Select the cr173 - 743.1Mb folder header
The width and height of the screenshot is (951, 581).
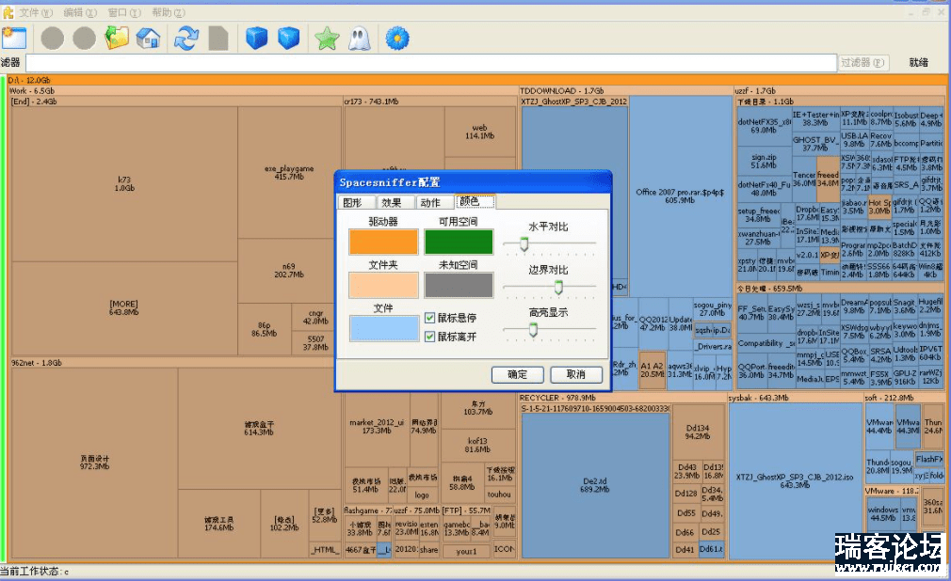tap(430, 102)
